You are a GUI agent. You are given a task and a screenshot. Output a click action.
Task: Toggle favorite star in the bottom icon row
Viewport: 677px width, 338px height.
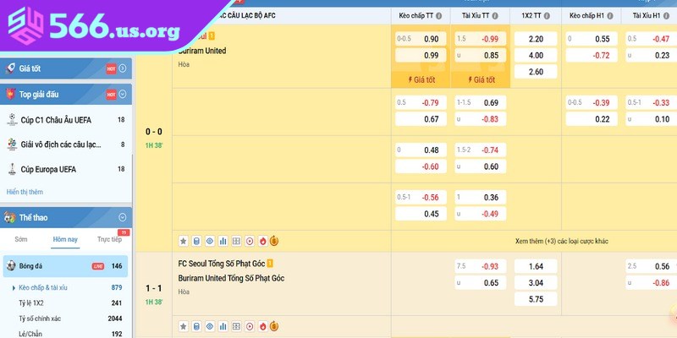point(184,325)
